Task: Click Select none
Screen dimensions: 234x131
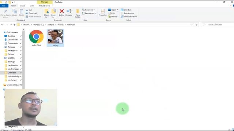Action: pyautogui.click(x=127, y=13)
